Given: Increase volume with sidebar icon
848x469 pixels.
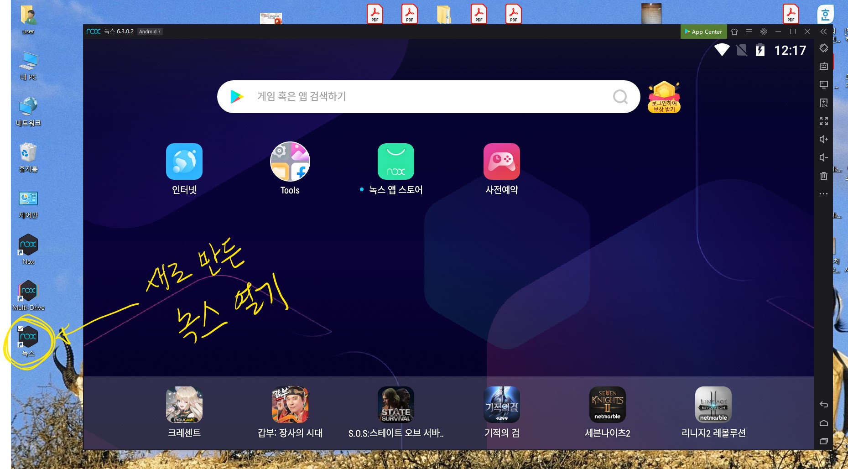Looking at the screenshot, I should 824,139.
